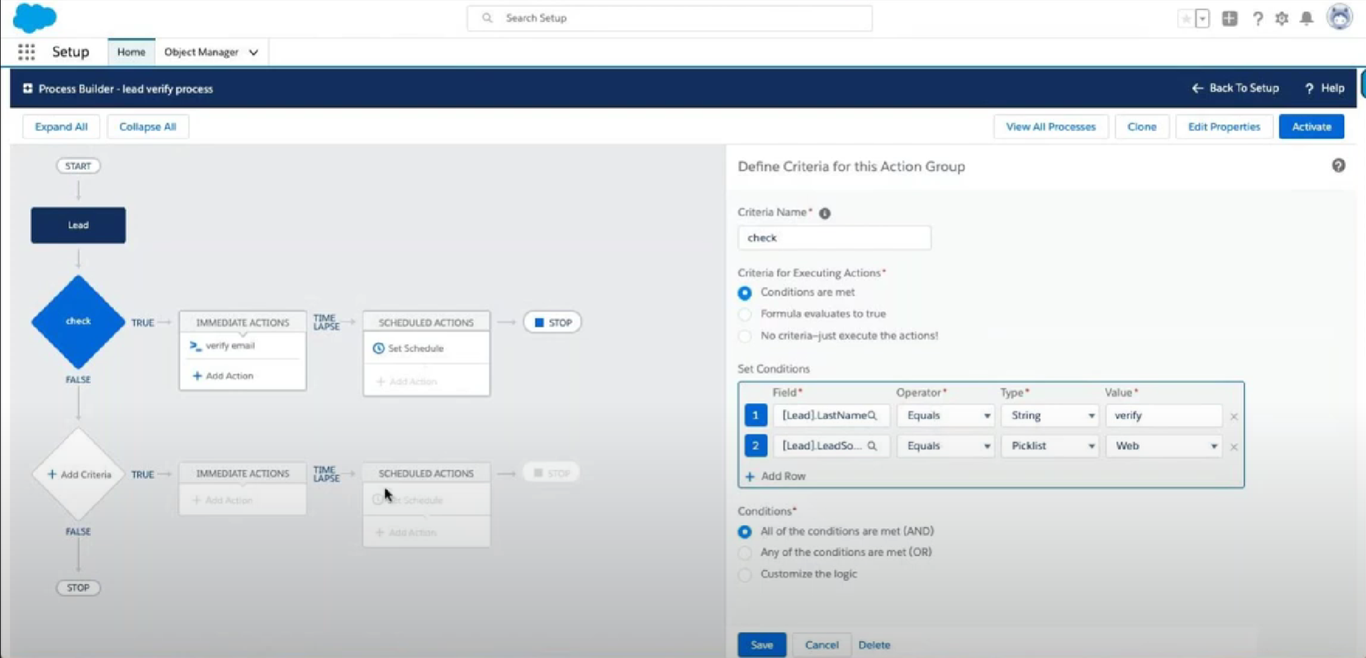Open Edit Properties
1366x658 pixels.
point(1223,126)
